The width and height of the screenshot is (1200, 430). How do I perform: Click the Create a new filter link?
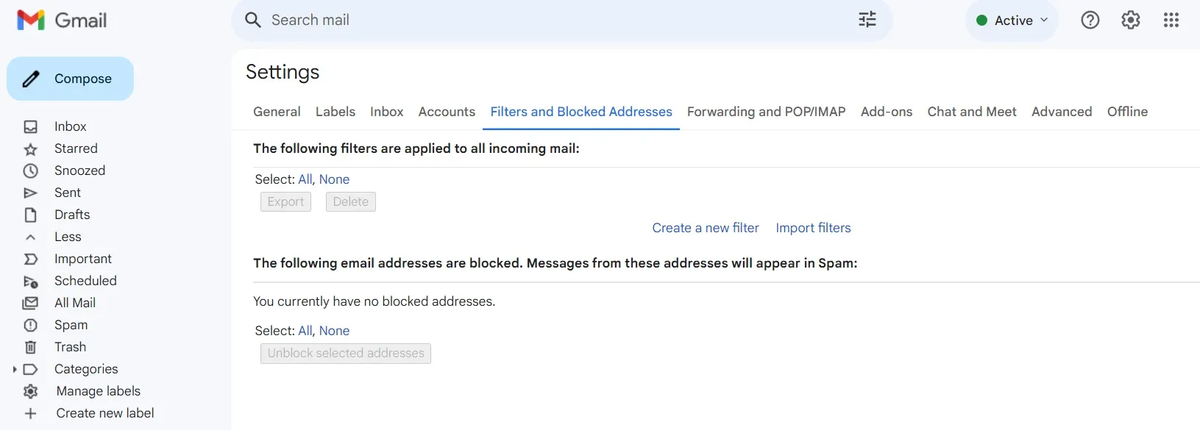point(705,228)
